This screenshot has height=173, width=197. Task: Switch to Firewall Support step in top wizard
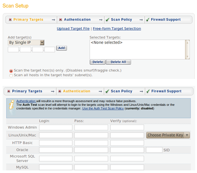(166, 19)
